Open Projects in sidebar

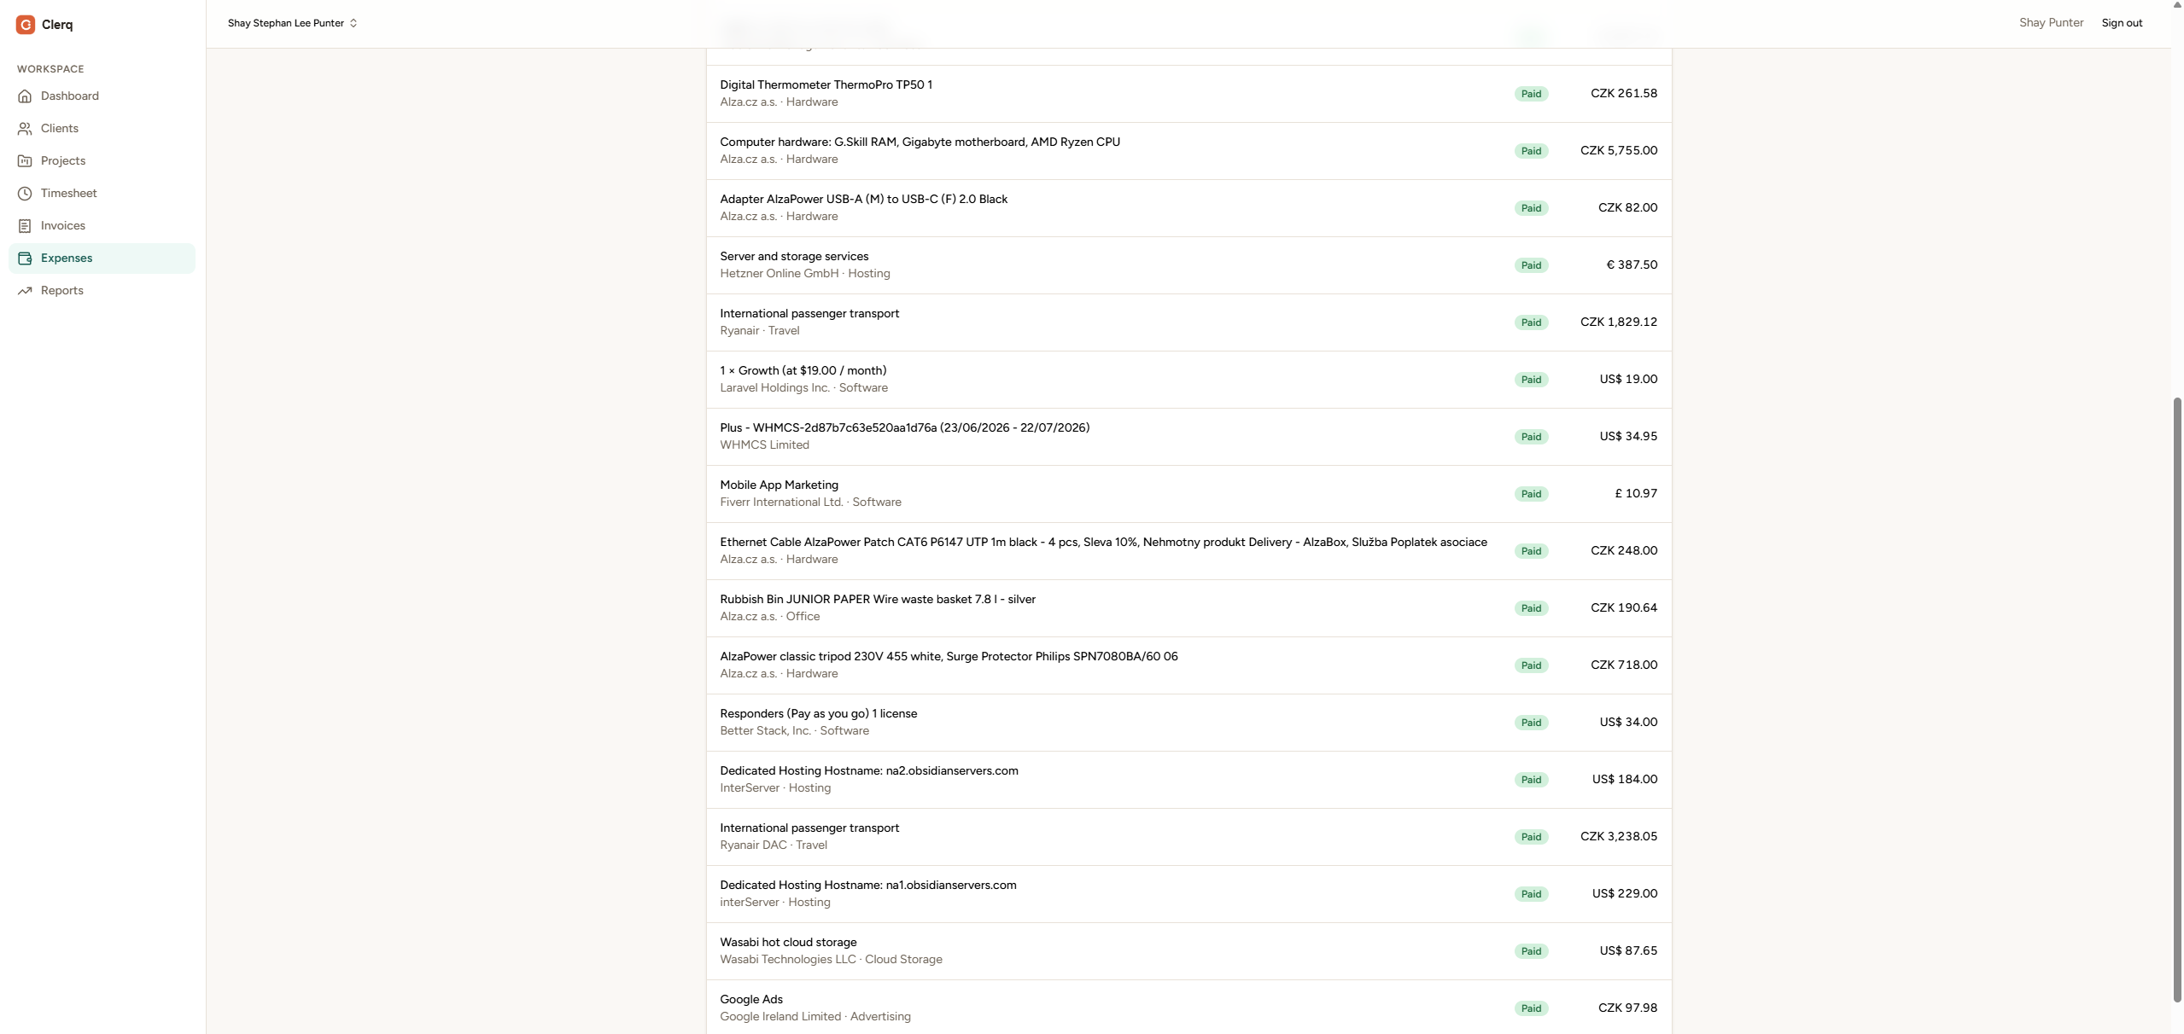coord(102,161)
